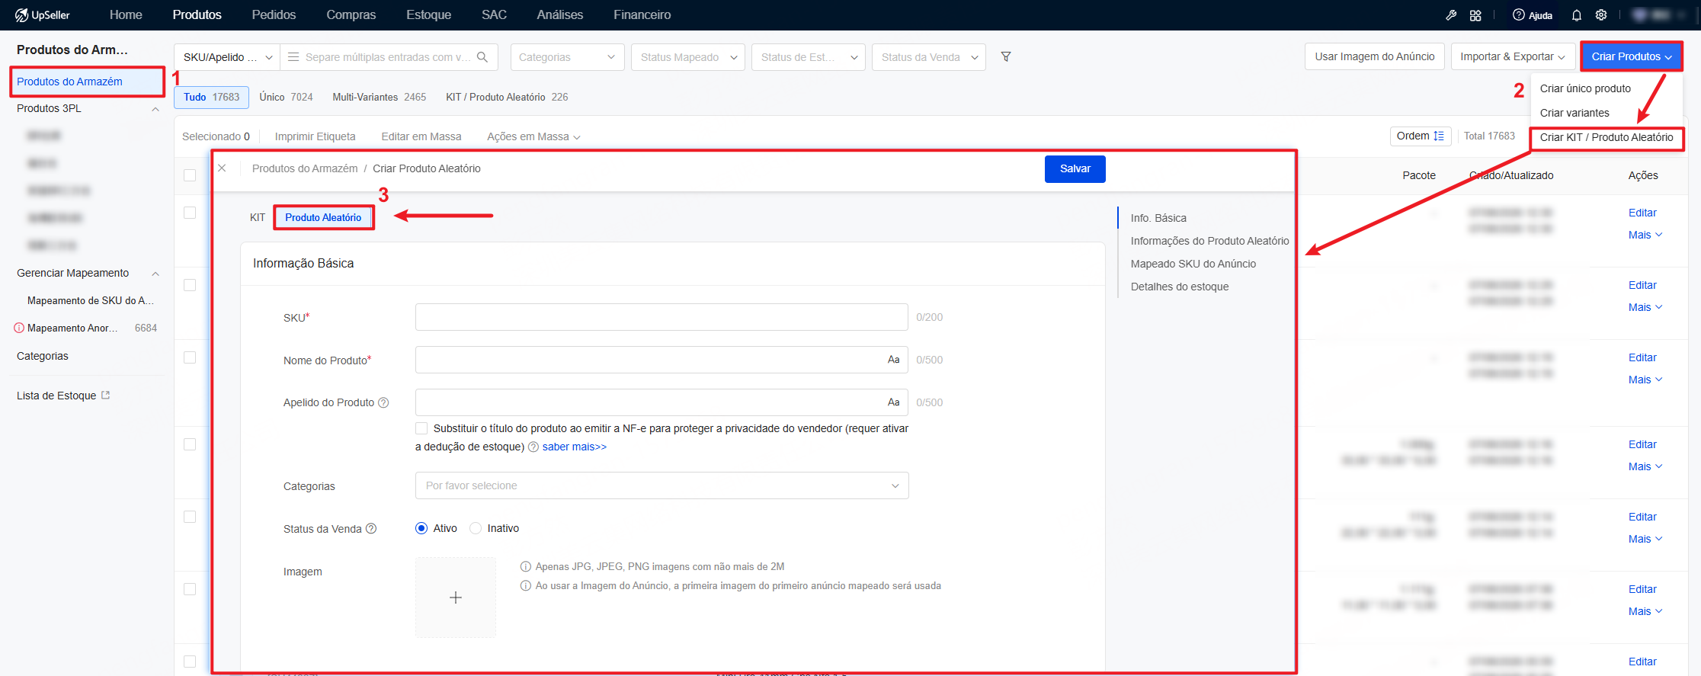Viewport: 1701px width, 676px height.
Task: Check the Substituir o título do produto checkbox
Action: tap(421, 428)
